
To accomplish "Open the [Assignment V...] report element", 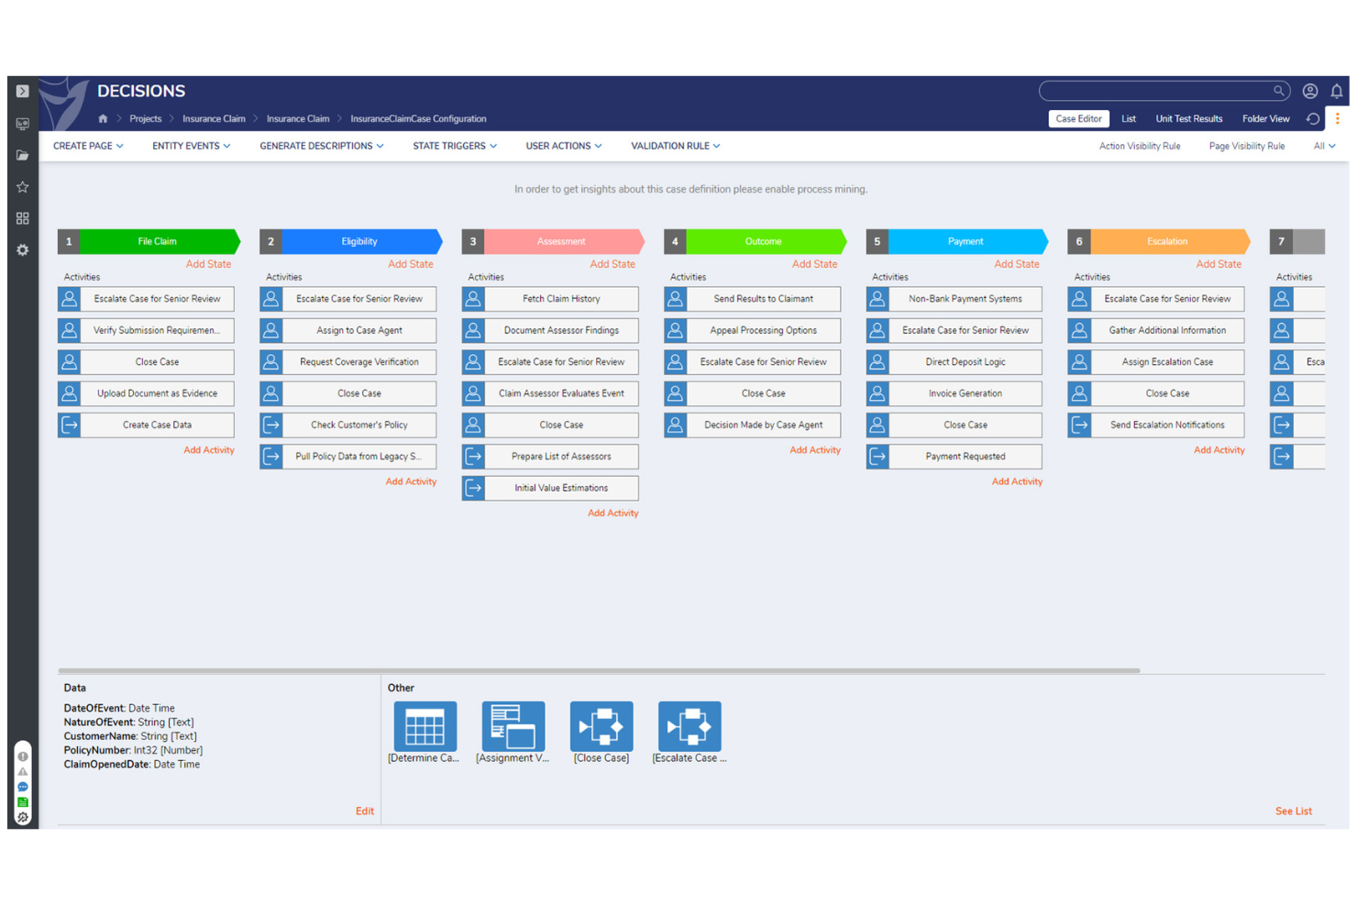I will (513, 726).
